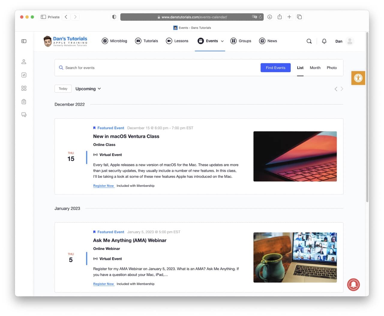Expand the Upcoming date dropdown
384x316 pixels.
coord(88,89)
